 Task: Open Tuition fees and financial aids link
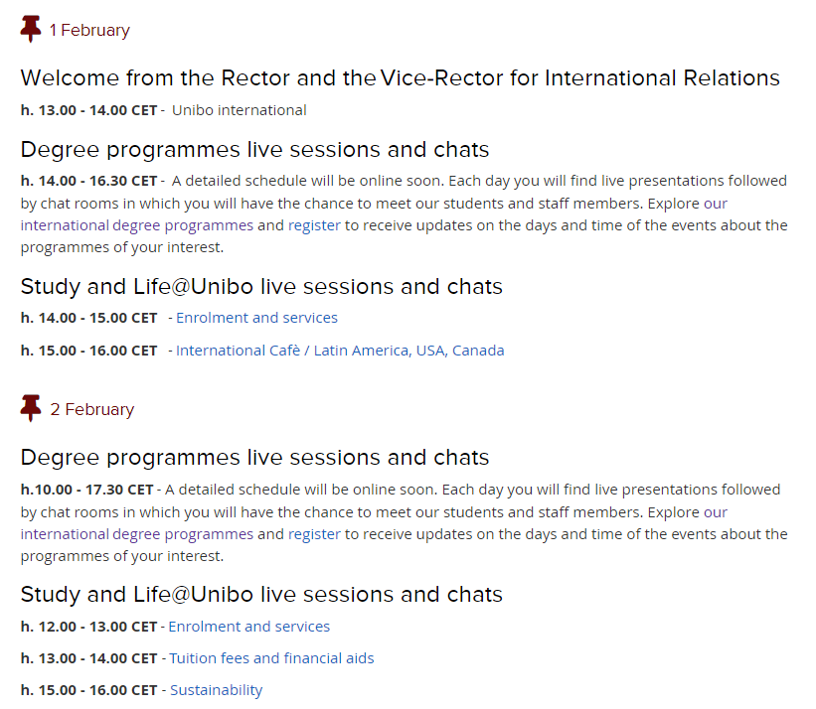click(271, 658)
